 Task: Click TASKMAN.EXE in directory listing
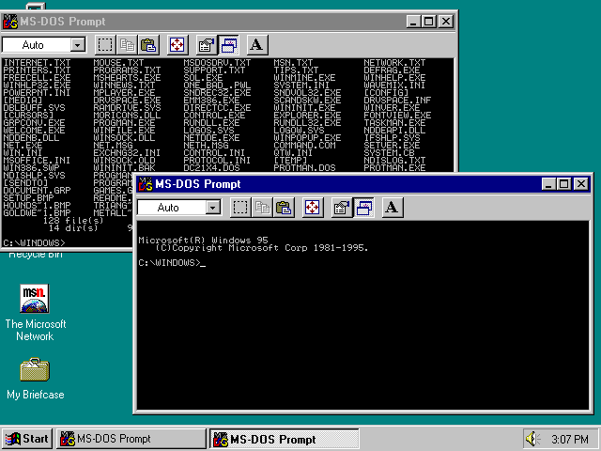[x=394, y=123]
